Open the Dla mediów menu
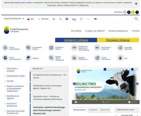The width and height of the screenshot is (141, 116). pos(76,31)
